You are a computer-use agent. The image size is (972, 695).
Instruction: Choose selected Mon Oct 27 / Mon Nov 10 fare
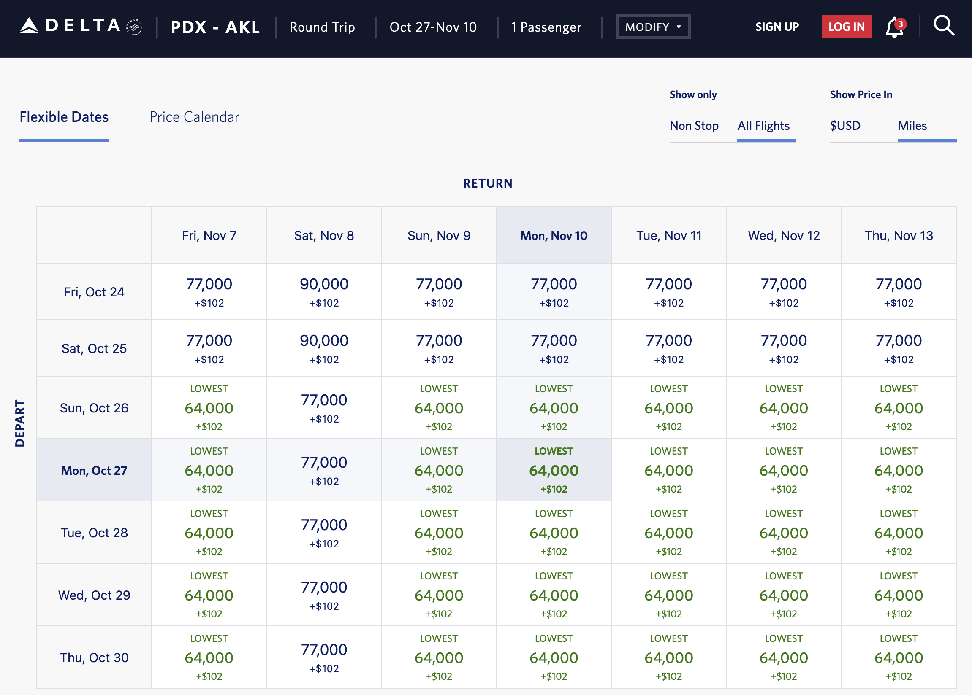[x=554, y=470]
